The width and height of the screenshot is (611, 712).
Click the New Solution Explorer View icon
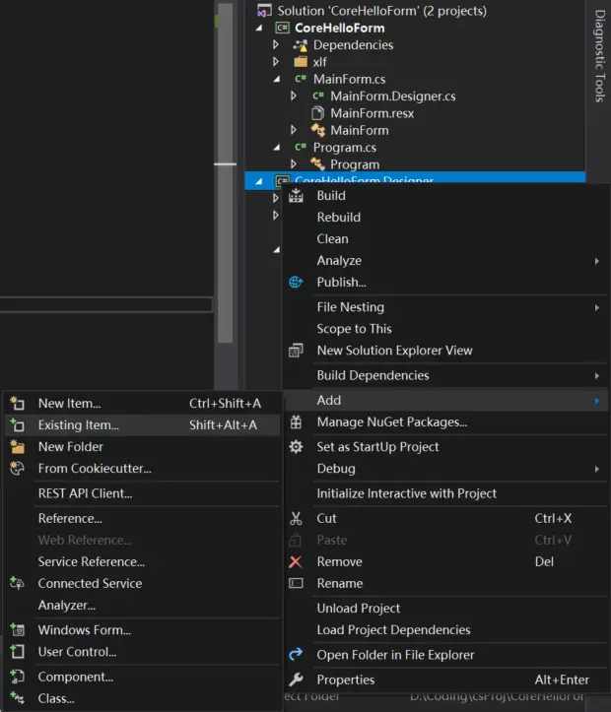tap(296, 351)
